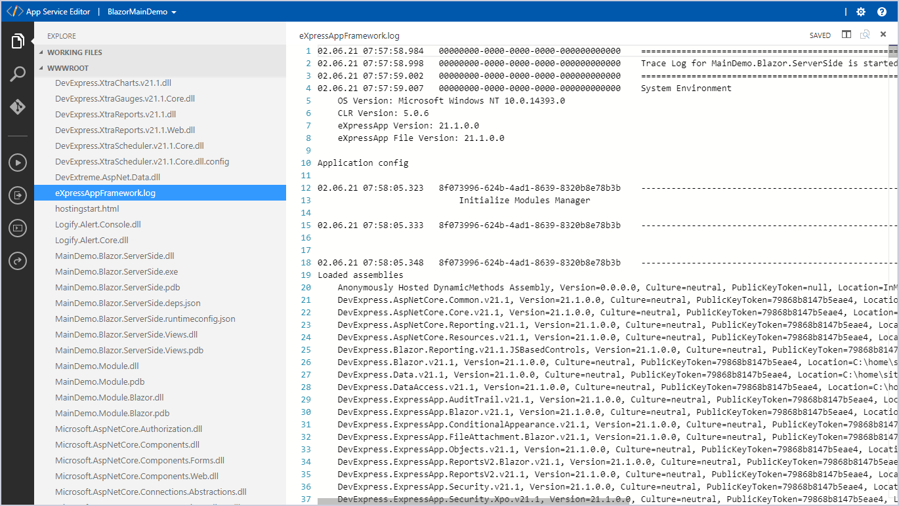Image resolution: width=899 pixels, height=506 pixels.
Task: Open Microsoft.AspNetCore.Components.Forms.dll
Action: 140,460
